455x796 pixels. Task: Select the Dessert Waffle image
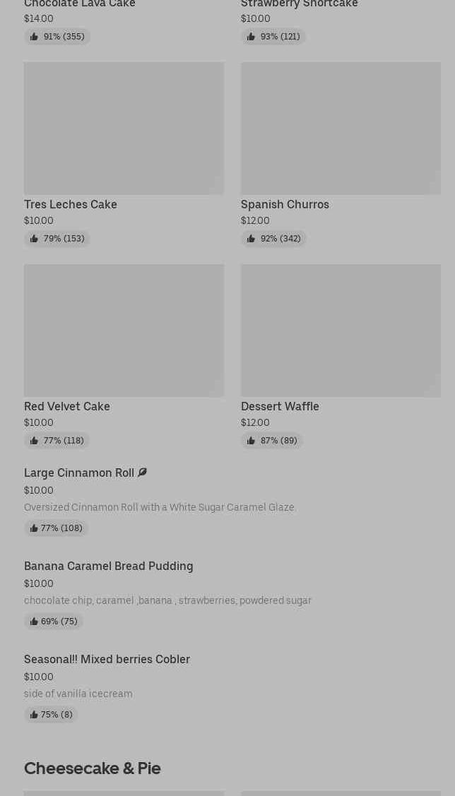pyautogui.click(x=341, y=330)
